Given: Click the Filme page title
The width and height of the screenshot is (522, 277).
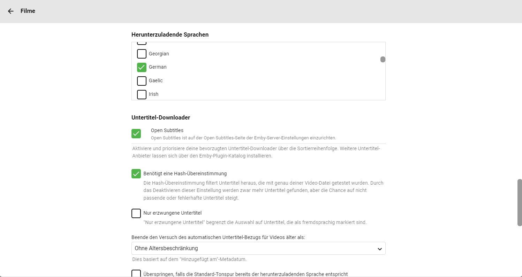Looking at the screenshot, I should pyautogui.click(x=28, y=11).
